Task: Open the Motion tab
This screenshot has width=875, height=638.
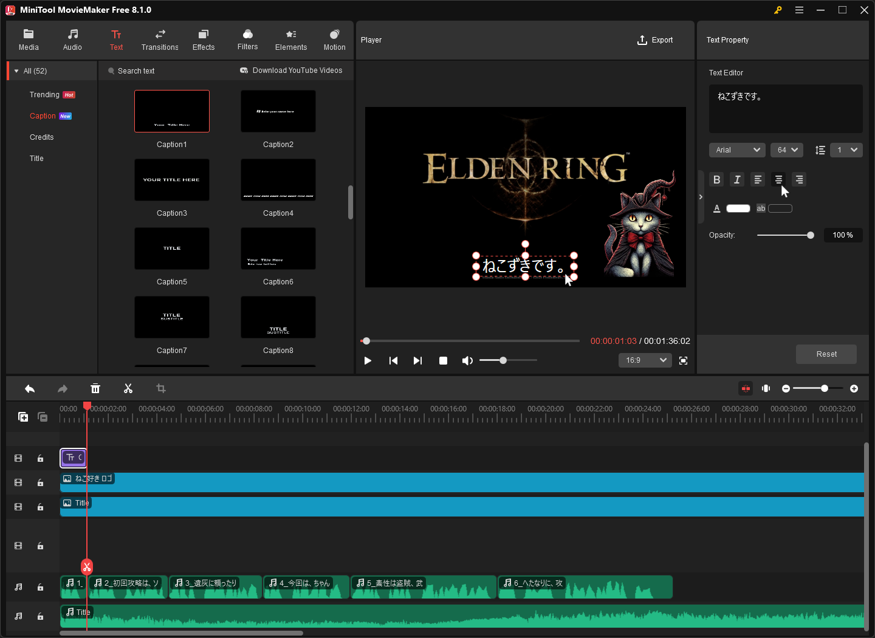Action: pyautogui.click(x=334, y=40)
